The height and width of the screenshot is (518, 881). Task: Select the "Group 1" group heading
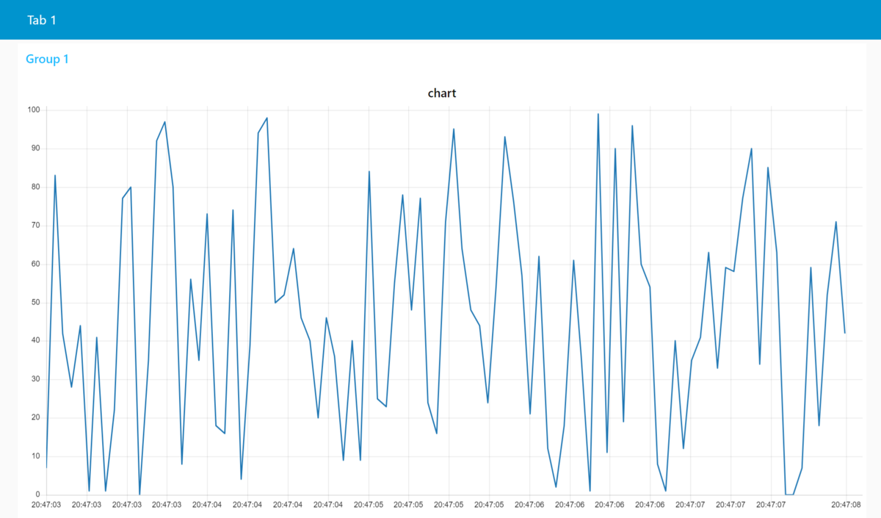47,59
